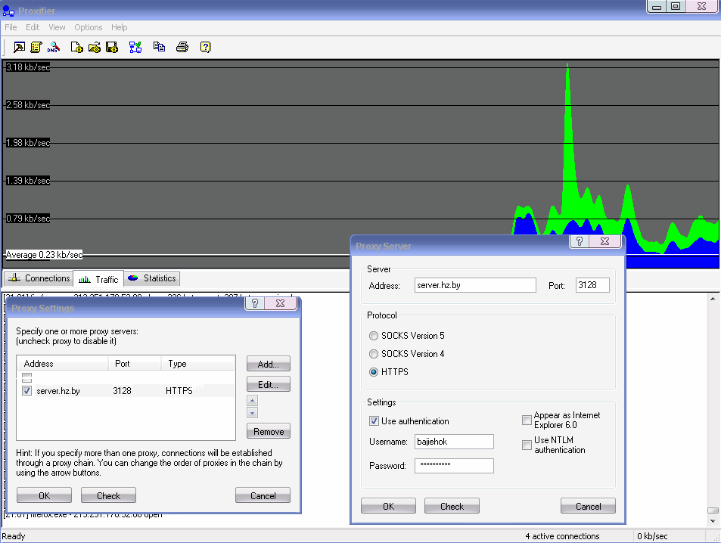721x543 pixels.
Task: Move proxy up with arrow button
Action: coord(252,400)
